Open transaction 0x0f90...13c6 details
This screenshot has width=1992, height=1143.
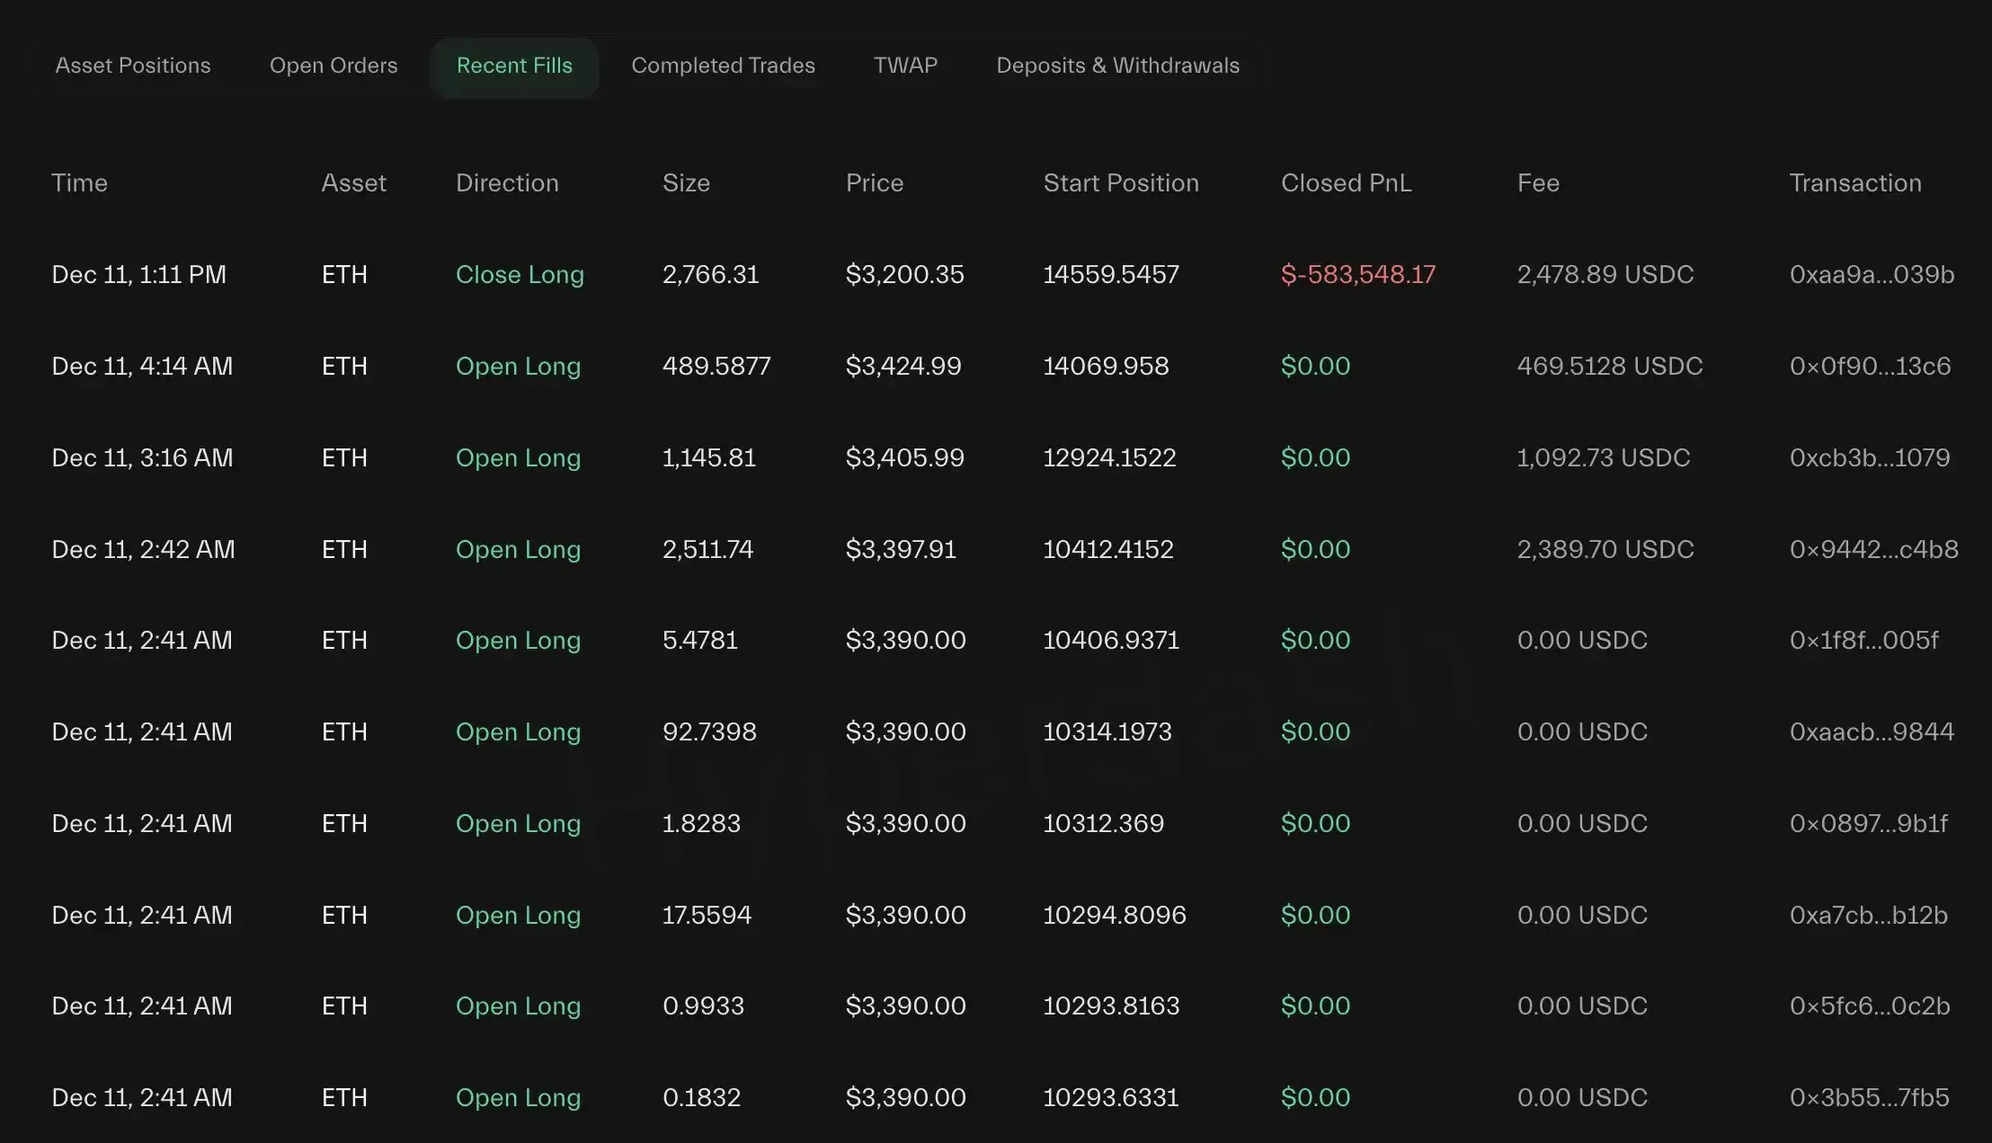click(x=1869, y=366)
